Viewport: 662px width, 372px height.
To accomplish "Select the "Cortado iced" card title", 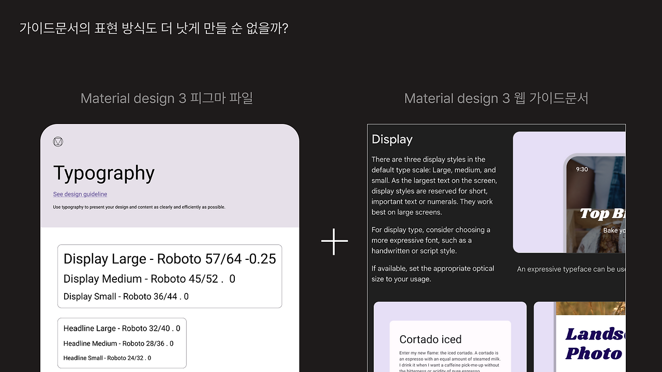I will pos(430,339).
